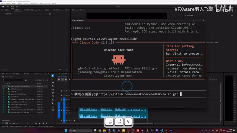Click the MediaCrawler GitHub URL in prompt

pyautogui.click(x=138, y=94)
